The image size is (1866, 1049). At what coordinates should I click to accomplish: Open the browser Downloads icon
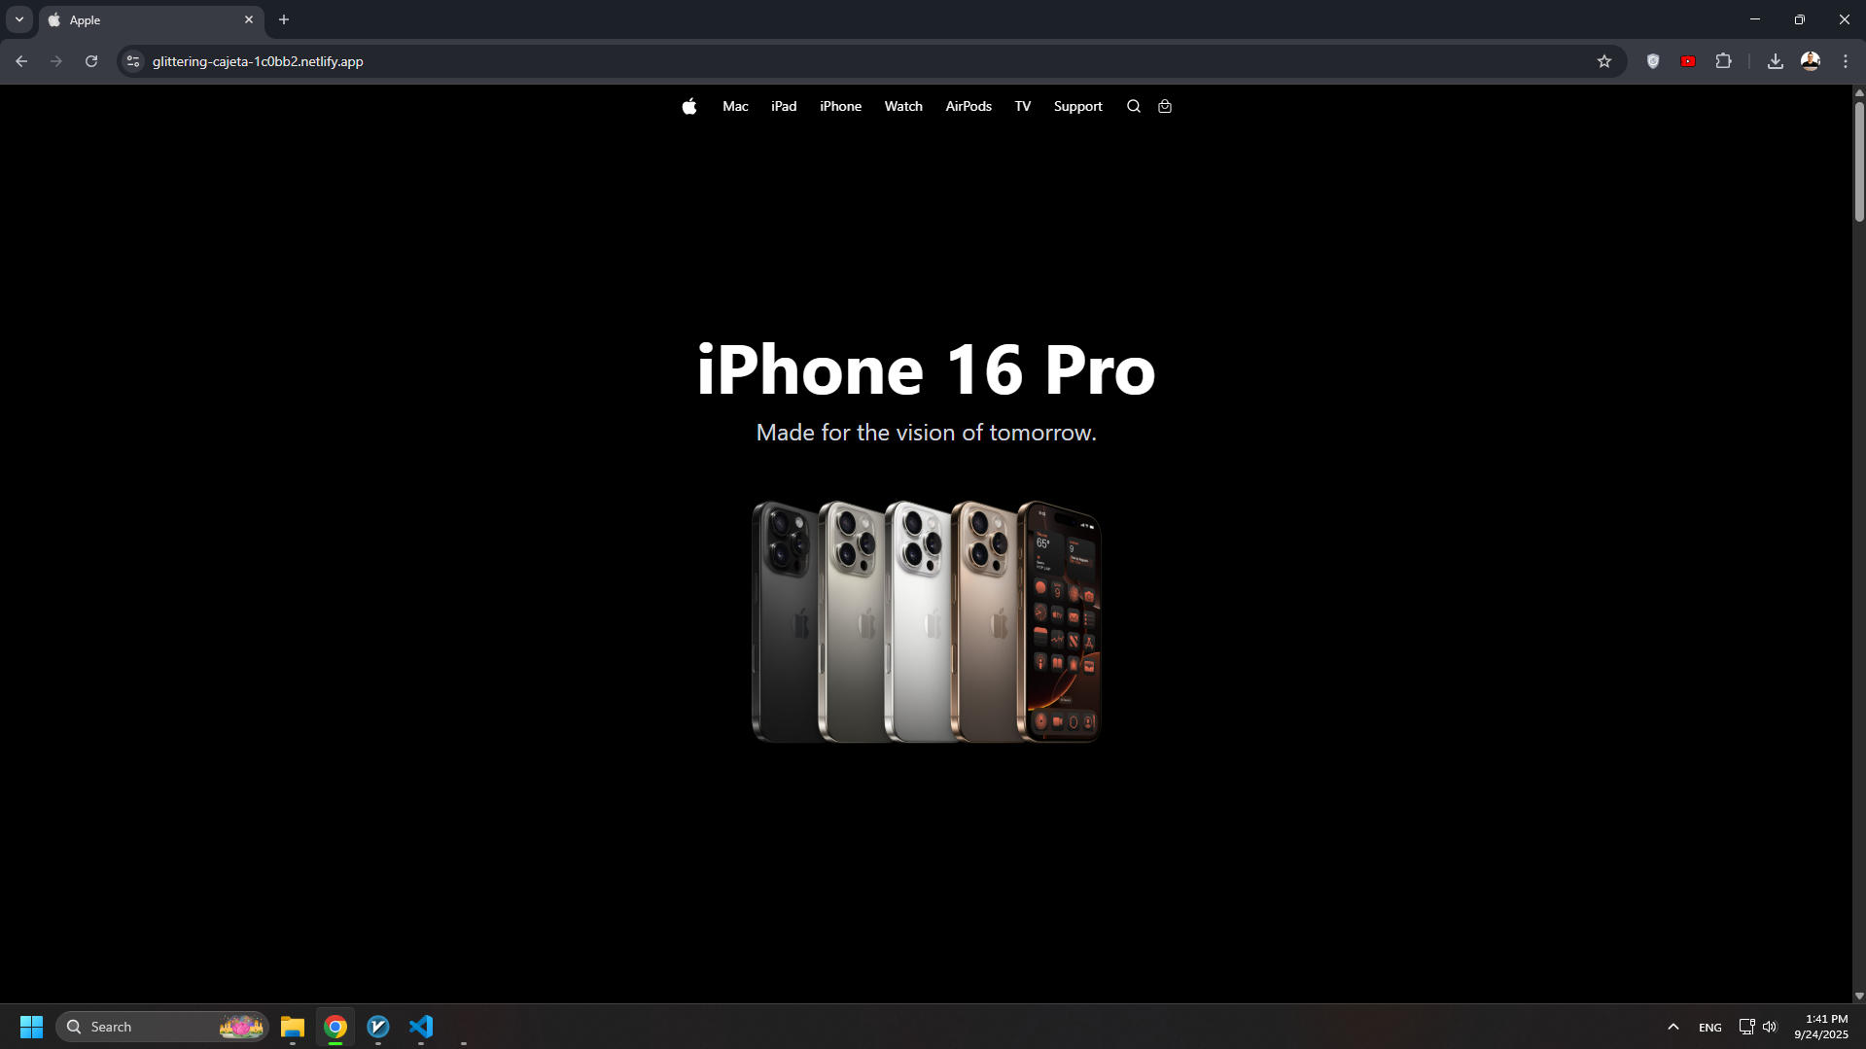pos(1776,61)
